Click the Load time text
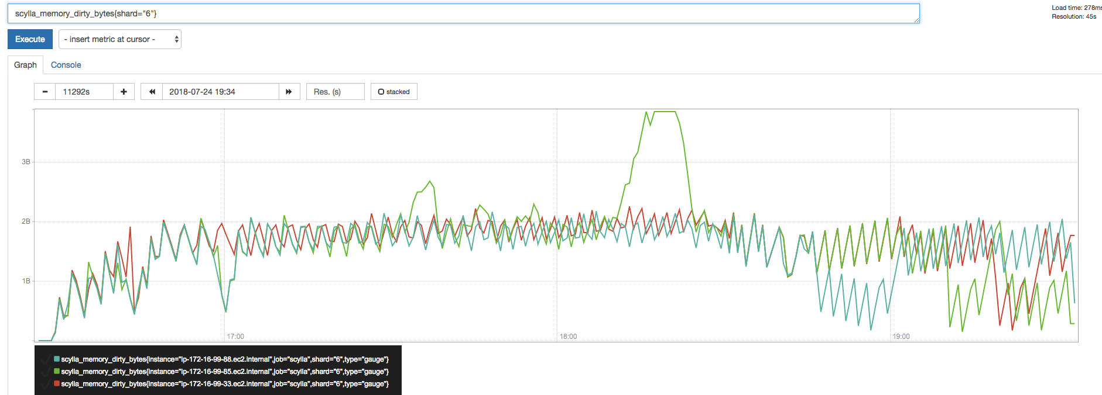 pyautogui.click(x=1076, y=8)
